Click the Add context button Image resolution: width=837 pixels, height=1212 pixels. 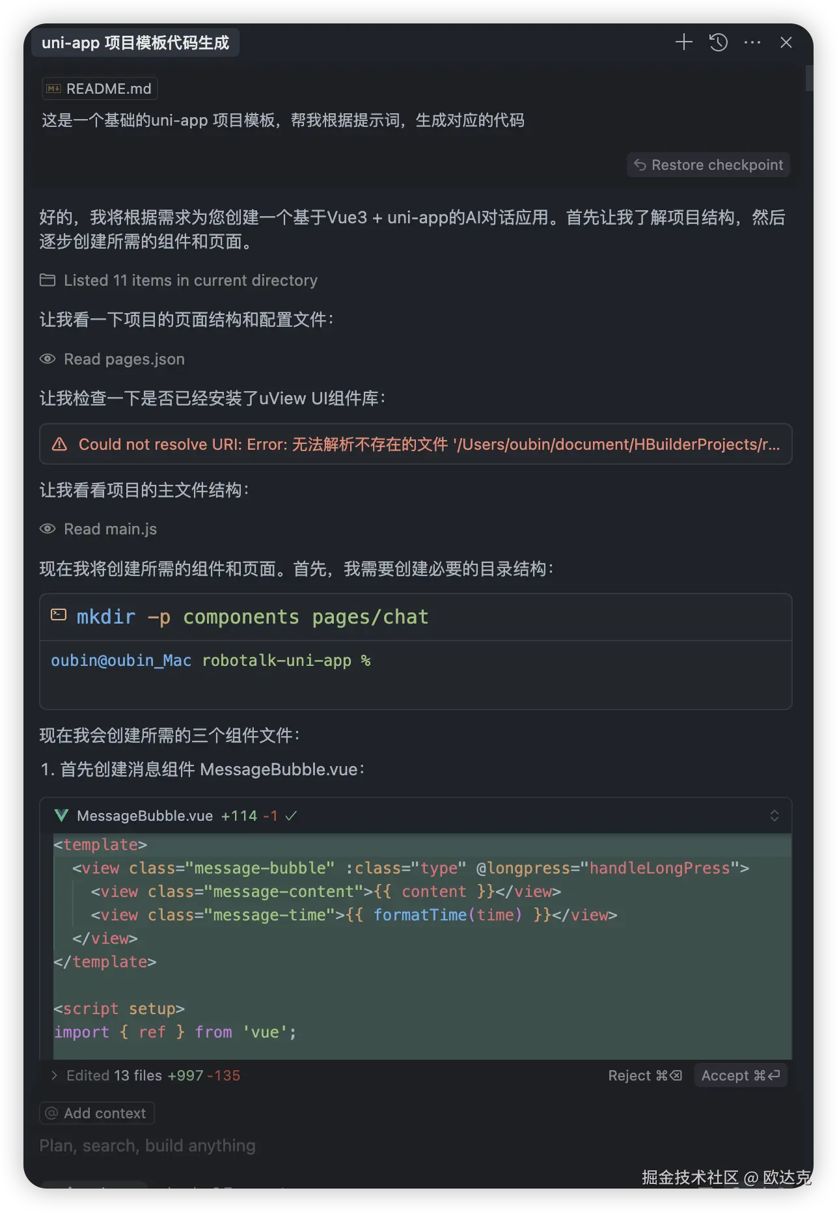tap(97, 1113)
